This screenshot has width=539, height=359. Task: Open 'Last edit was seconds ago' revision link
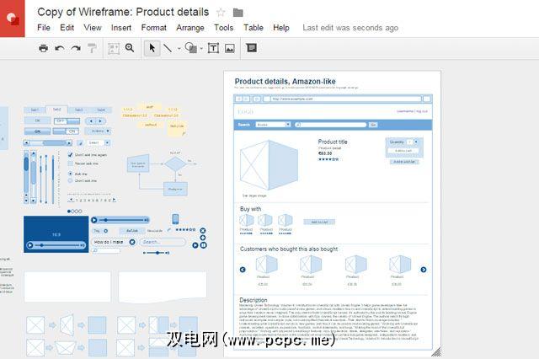[x=350, y=28]
